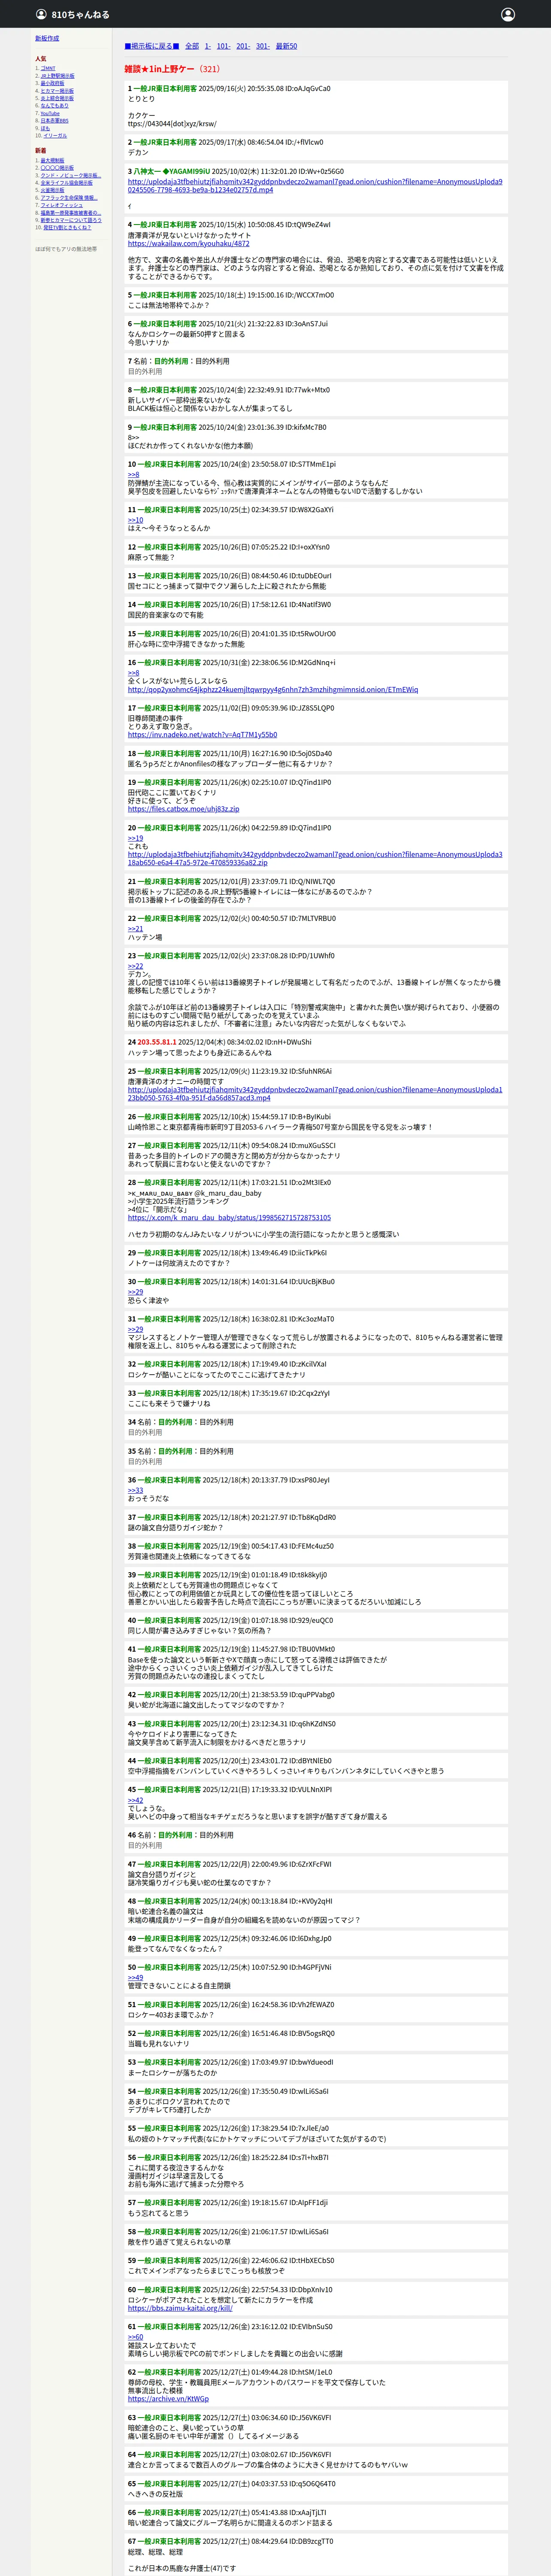This screenshot has width=551, height=2576.
Task: Open the フィレオフィッシュ sidebar link
Action: (62, 205)
